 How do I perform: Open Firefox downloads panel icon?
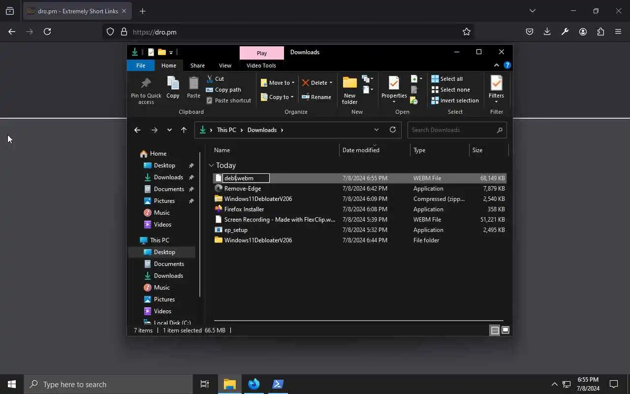click(x=547, y=32)
